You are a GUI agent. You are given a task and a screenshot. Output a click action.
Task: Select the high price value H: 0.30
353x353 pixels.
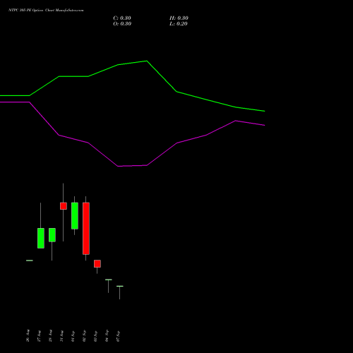point(179,18)
